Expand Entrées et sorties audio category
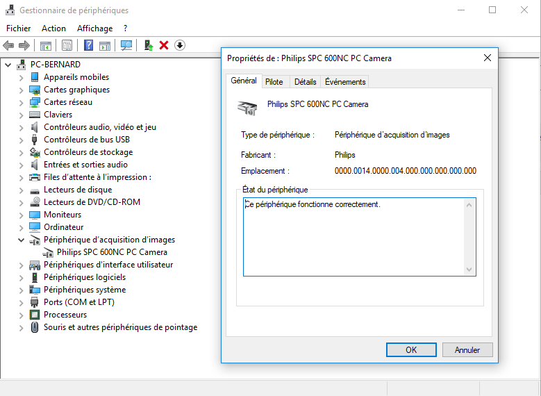This screenshot has height=396, width=541. pyautogui.click(x=21, y=165)
